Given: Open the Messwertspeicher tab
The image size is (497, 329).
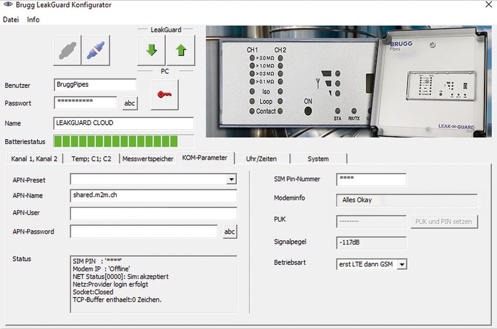Looking at the screenshot, I should [x=148, y=158].
